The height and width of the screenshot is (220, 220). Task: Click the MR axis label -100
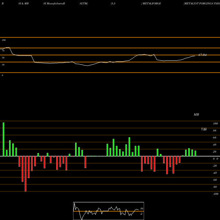(216, 194)
